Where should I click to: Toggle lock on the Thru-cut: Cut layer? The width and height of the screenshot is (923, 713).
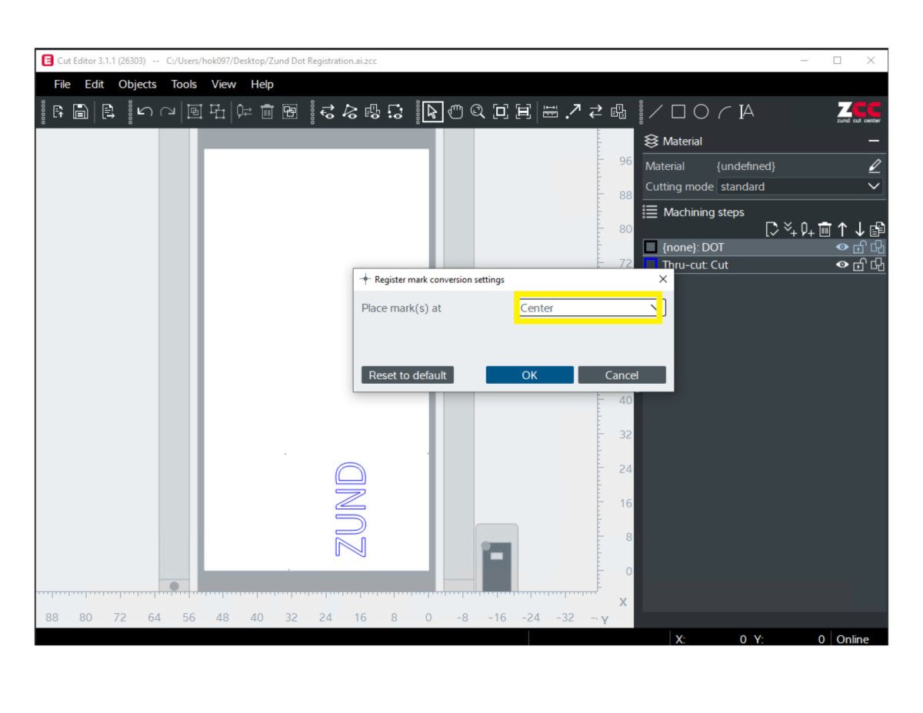860,265
